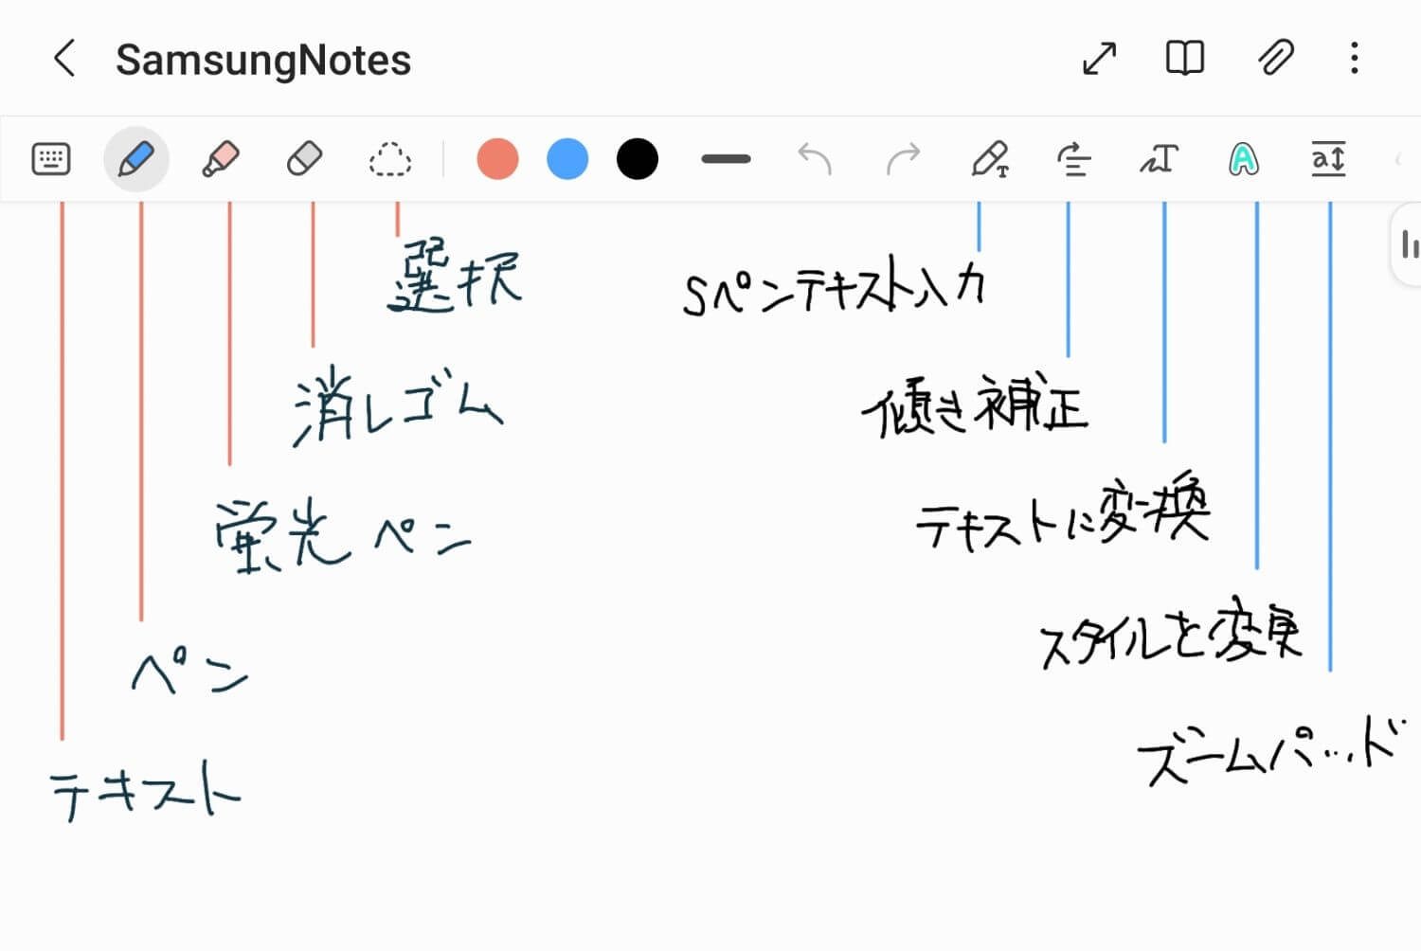This screenshot has height=951, width=1421.
Task: Go back using the arrow beside SamsungNotes
Action: click(x=64, y=59)
